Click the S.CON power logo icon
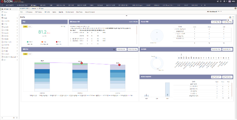237x120 pixels. pos(2,1)
